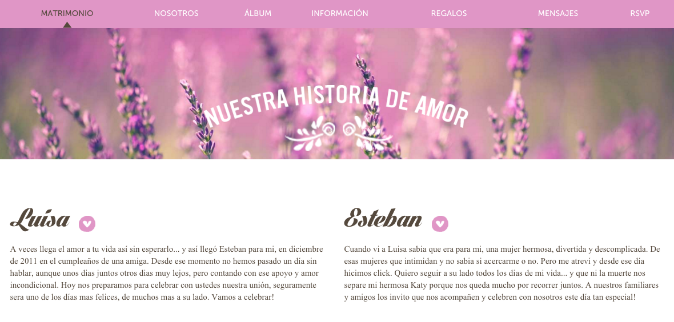Click the Luisa script heading
The image size is (674, 322).
(40, 219)
